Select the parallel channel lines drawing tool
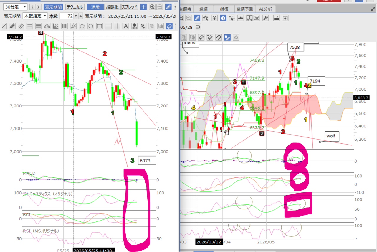The image size is (377, 252). click(x=21, y=26)
